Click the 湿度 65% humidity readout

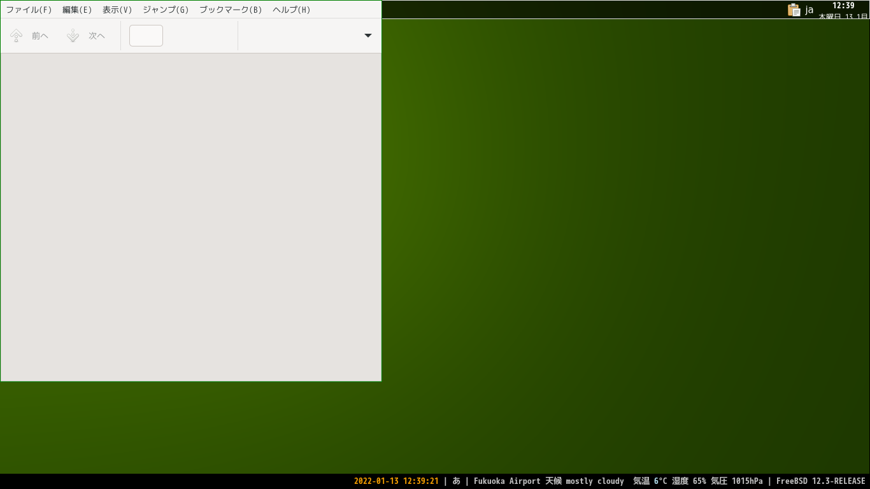pos(689,481)
